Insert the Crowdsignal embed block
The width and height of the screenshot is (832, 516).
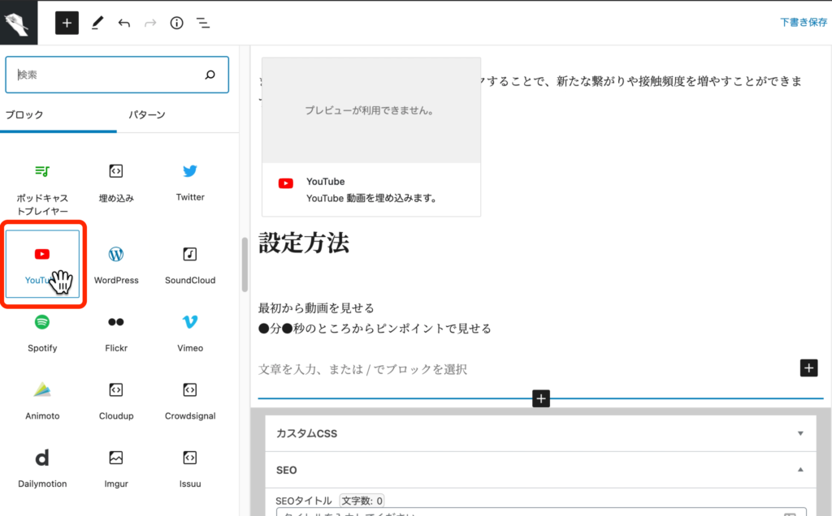pyautogui.click(x=190, y=400)
